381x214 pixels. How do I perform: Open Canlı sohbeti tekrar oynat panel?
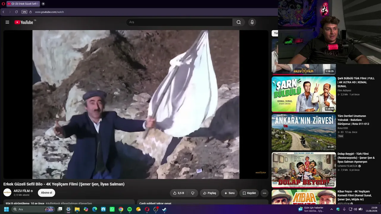(203, 202)
